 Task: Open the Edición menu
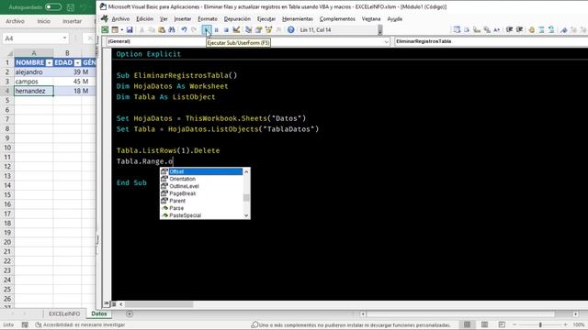tap(145, 18)
